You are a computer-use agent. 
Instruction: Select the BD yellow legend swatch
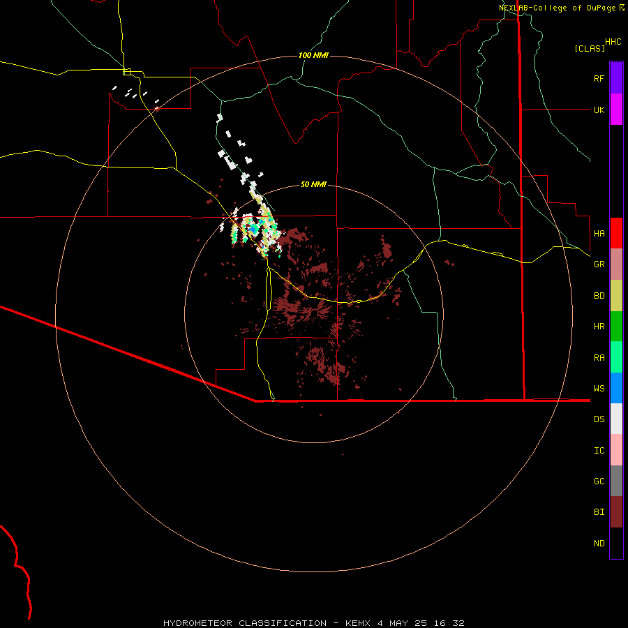pos(616,296)
